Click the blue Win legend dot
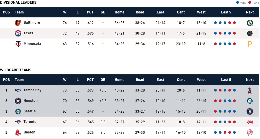 238,3
